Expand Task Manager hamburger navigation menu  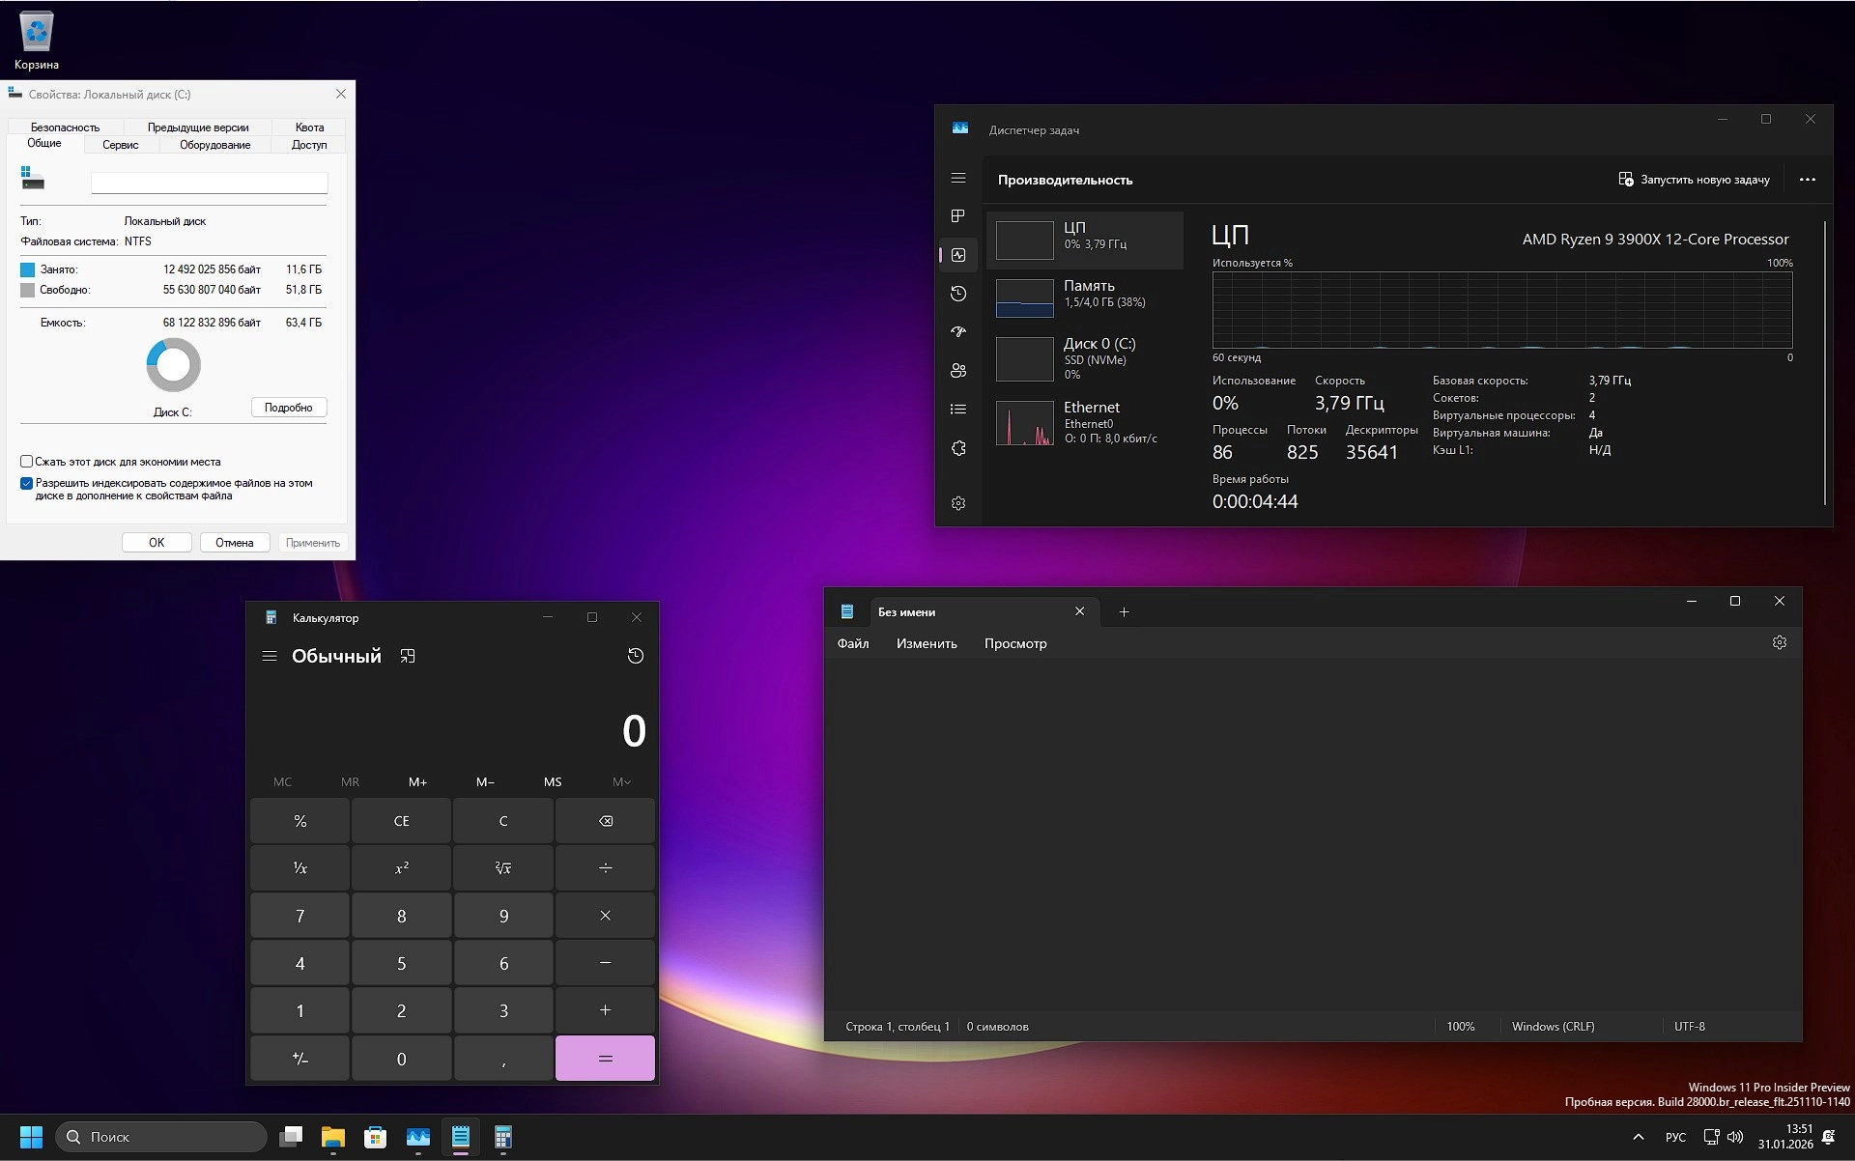click(958, 179)
